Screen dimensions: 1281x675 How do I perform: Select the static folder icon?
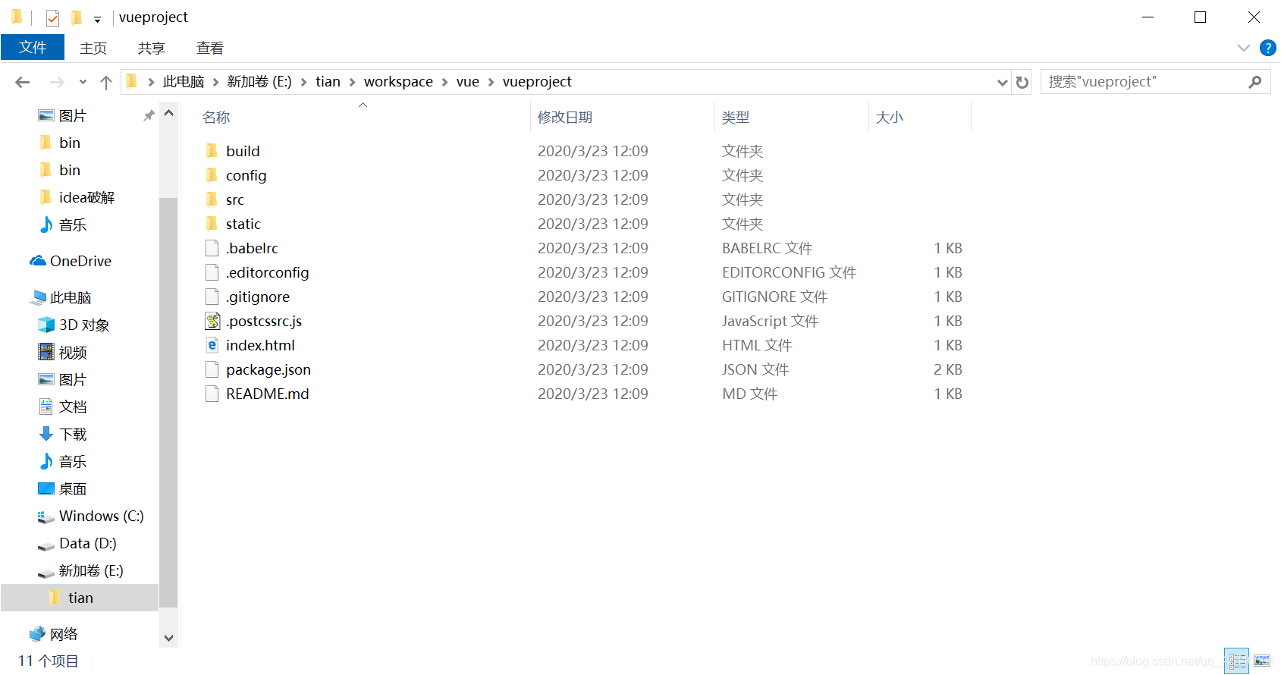[212, 224]
